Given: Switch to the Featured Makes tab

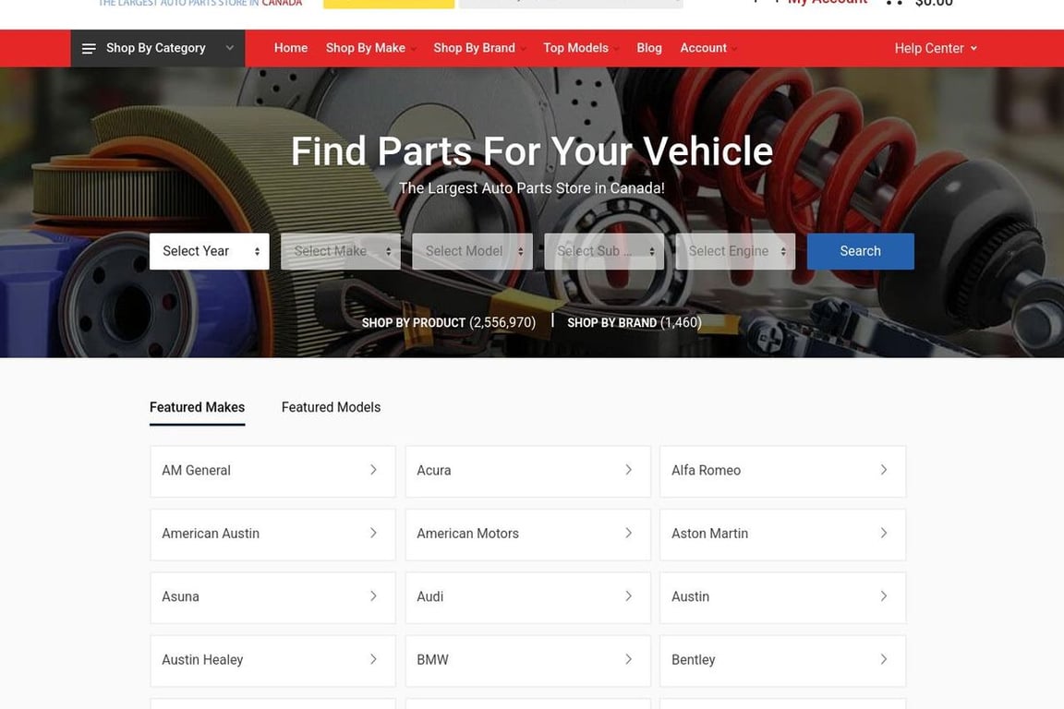Looking at the screenshot, I should click(x=197, y=408).
